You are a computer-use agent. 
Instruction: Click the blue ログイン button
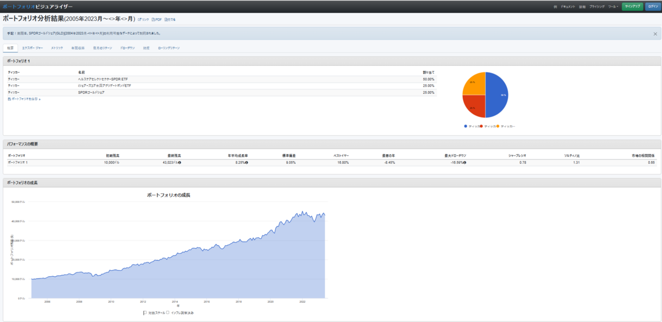point(653,7)
